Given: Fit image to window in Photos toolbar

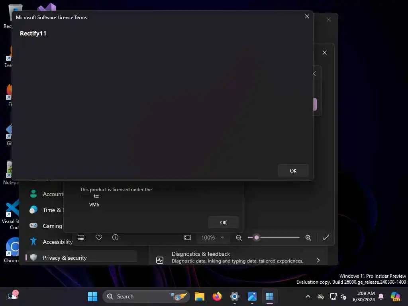Looking at the screenshot, I should click(188, 237).
